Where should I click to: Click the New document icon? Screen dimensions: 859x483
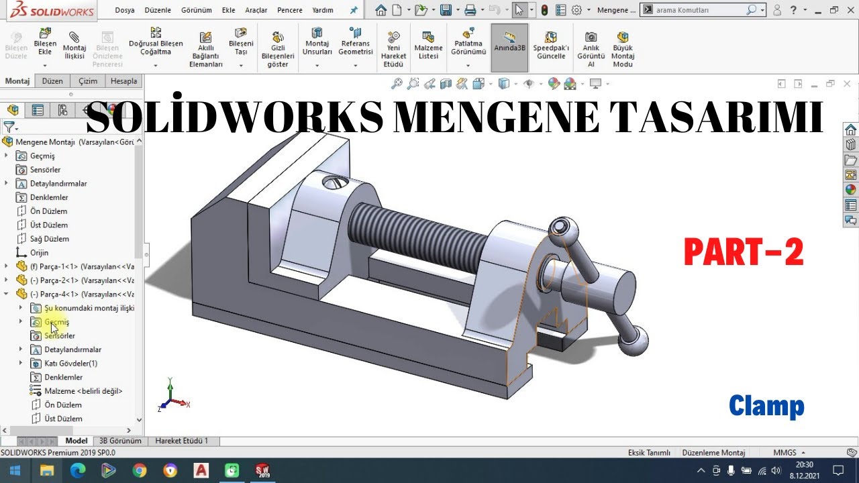[397, 10]
